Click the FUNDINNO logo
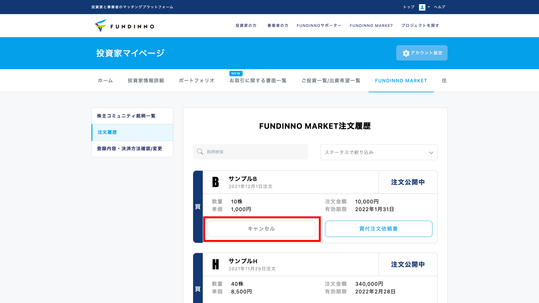The image size is (539, 303). point(124,26)
